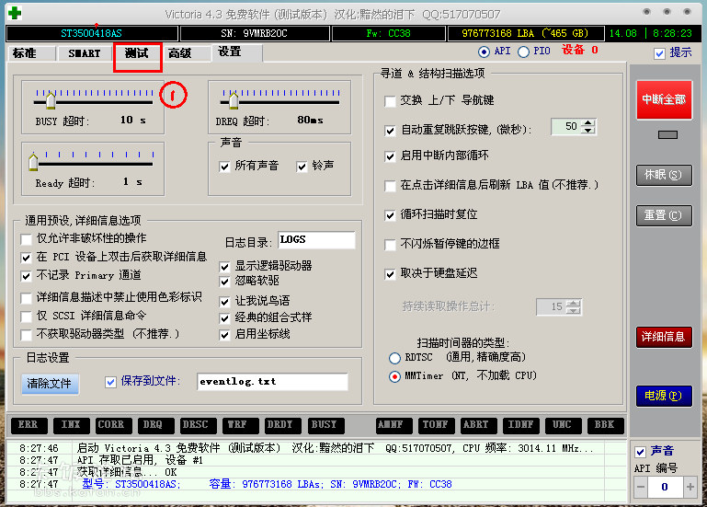This screenshot has height=507, width=707.
Task: Click plus to increase API 编号
Action: coord(690,487)
